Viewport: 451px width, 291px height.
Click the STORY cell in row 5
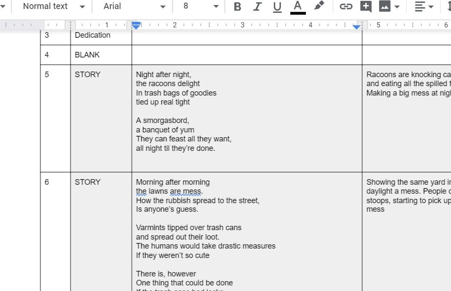click(x=101, y=118)
